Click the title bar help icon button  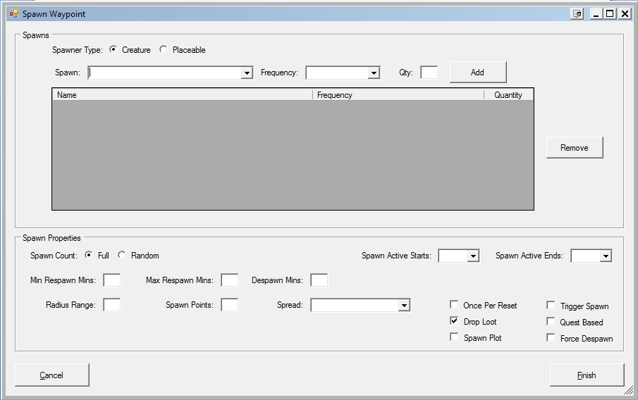pos(577,13)
